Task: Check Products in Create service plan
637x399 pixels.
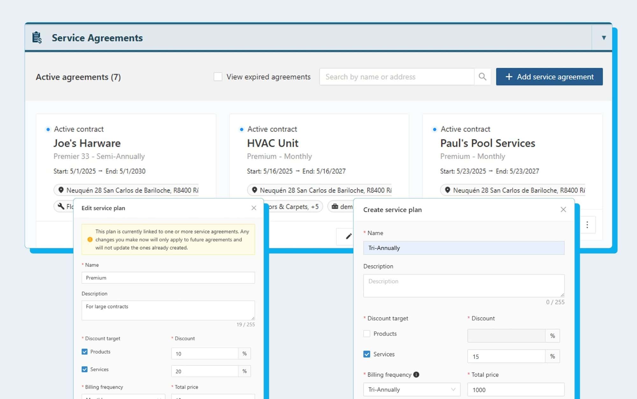Action: tap(367, 334)
